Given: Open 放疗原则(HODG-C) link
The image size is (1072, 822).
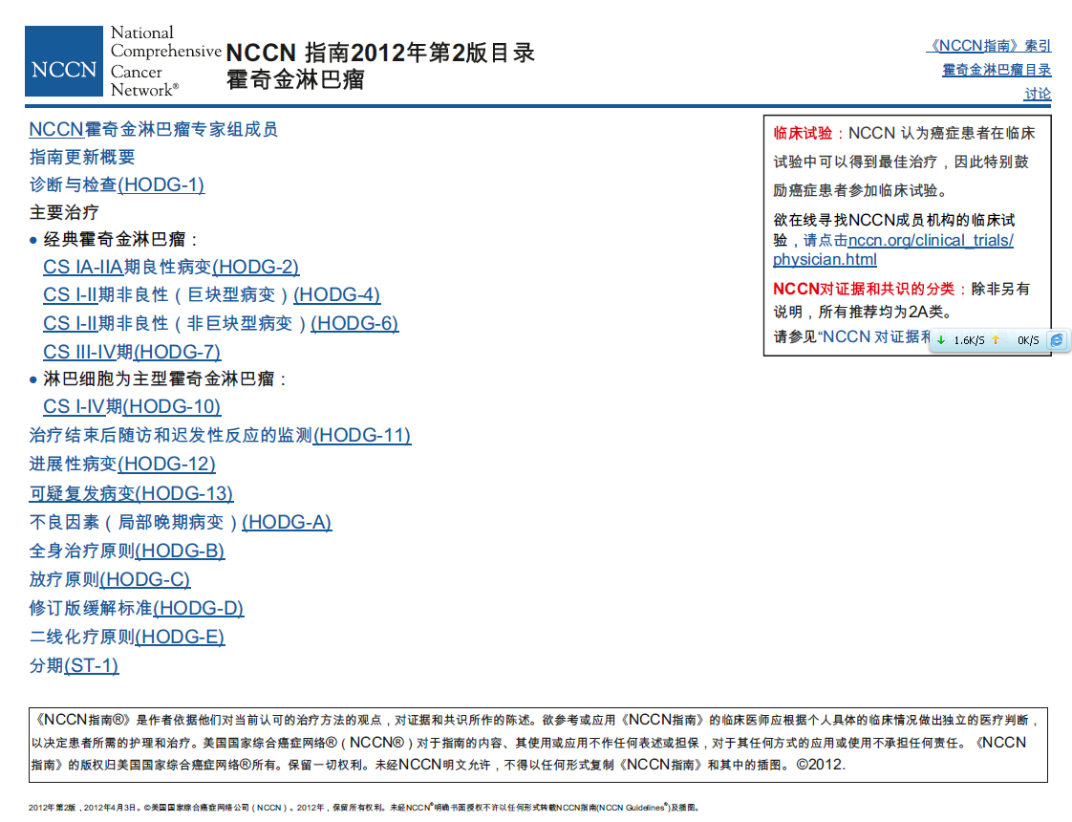Looking at the screenshot, I should [x=109, y=579].
